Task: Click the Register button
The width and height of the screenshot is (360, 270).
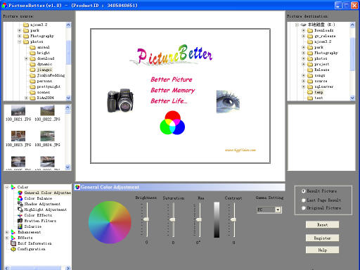Action: pos(322,238)
